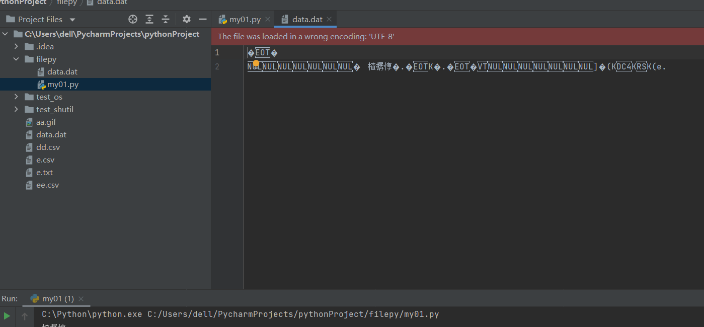The height and width of the screenshot is (327, 704).
Task: Rerun my01 with green play button
Action: [7, 316]
